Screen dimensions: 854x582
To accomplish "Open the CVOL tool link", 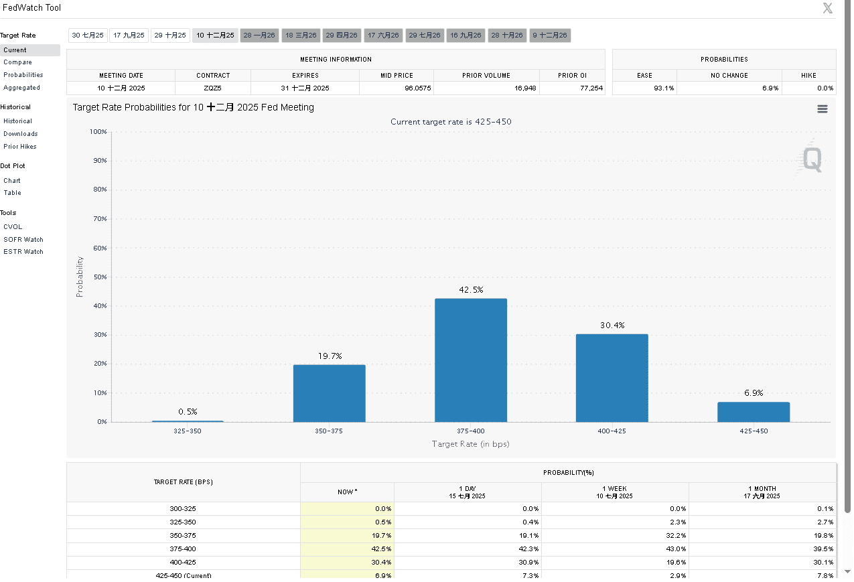I will point(13,227).
